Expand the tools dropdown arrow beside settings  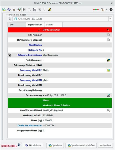click(107, 9)
